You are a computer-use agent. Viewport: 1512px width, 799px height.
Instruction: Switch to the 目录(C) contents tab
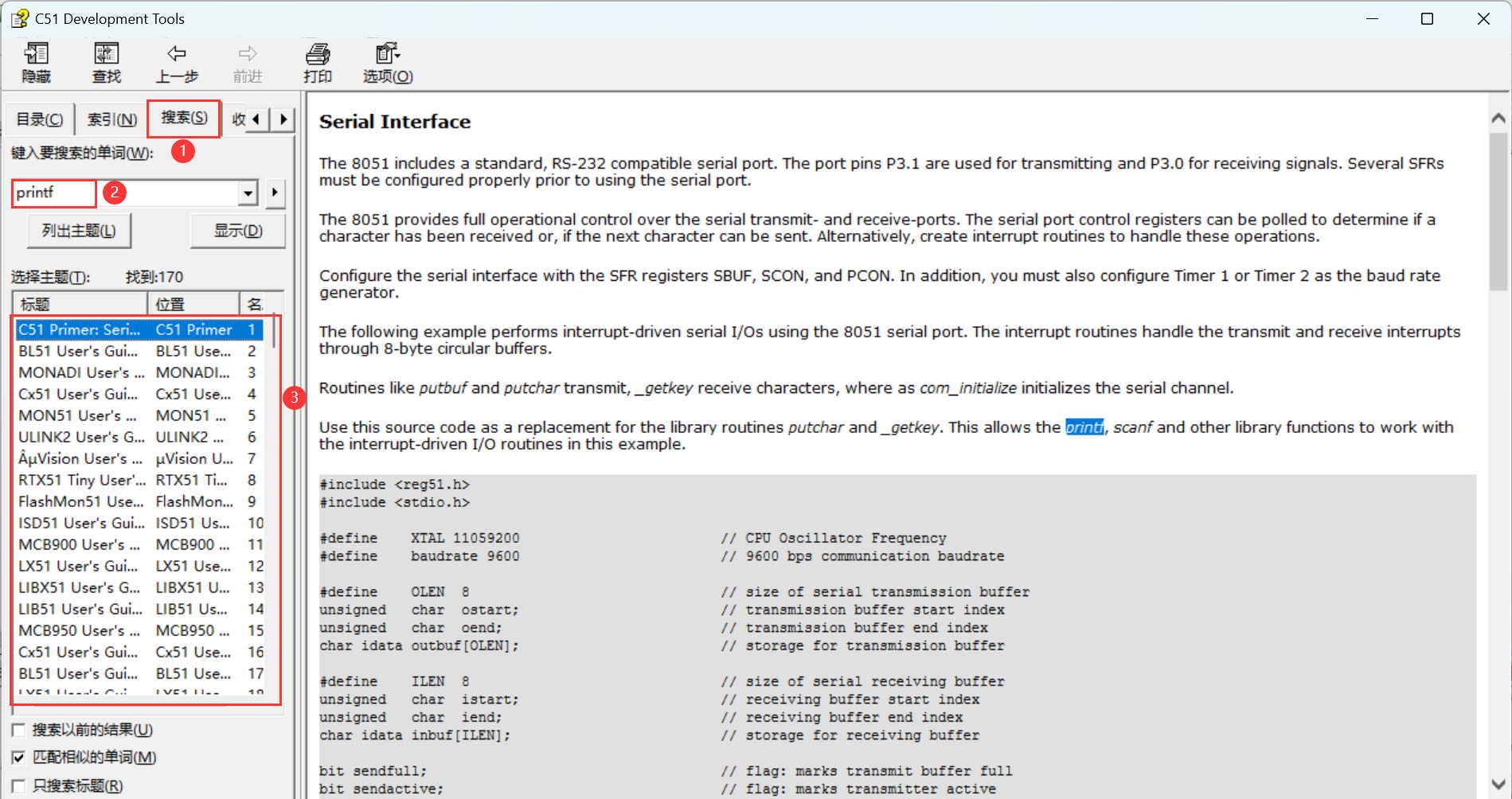pyautogui.click(x=40, y=119)
